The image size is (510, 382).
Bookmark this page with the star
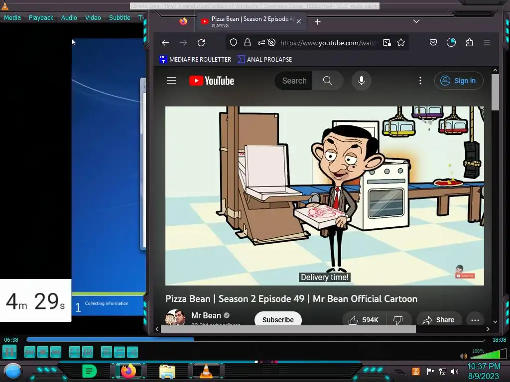click(x=401, y=43)
